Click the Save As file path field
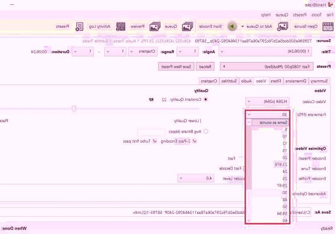Image resolution: width=335 pixels, height=234 pixels. coord(156,212)
